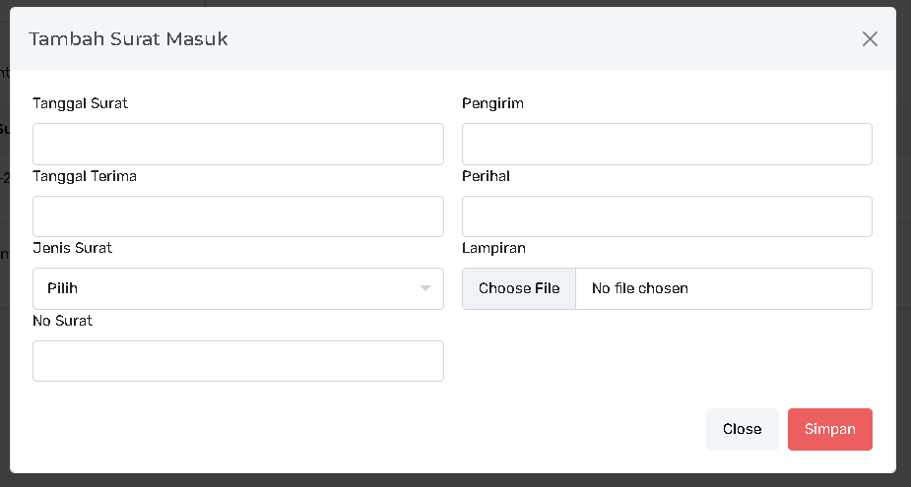The height and width of the screenshot is (487, 911).
Task: Focus the No Surat input field
Action: click(x=237, y=361)
